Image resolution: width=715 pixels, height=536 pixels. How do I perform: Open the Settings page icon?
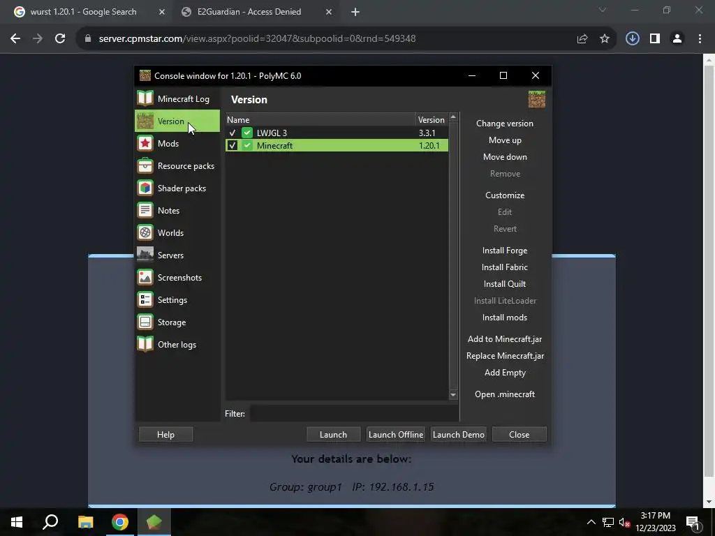click(x=145, y=299)
